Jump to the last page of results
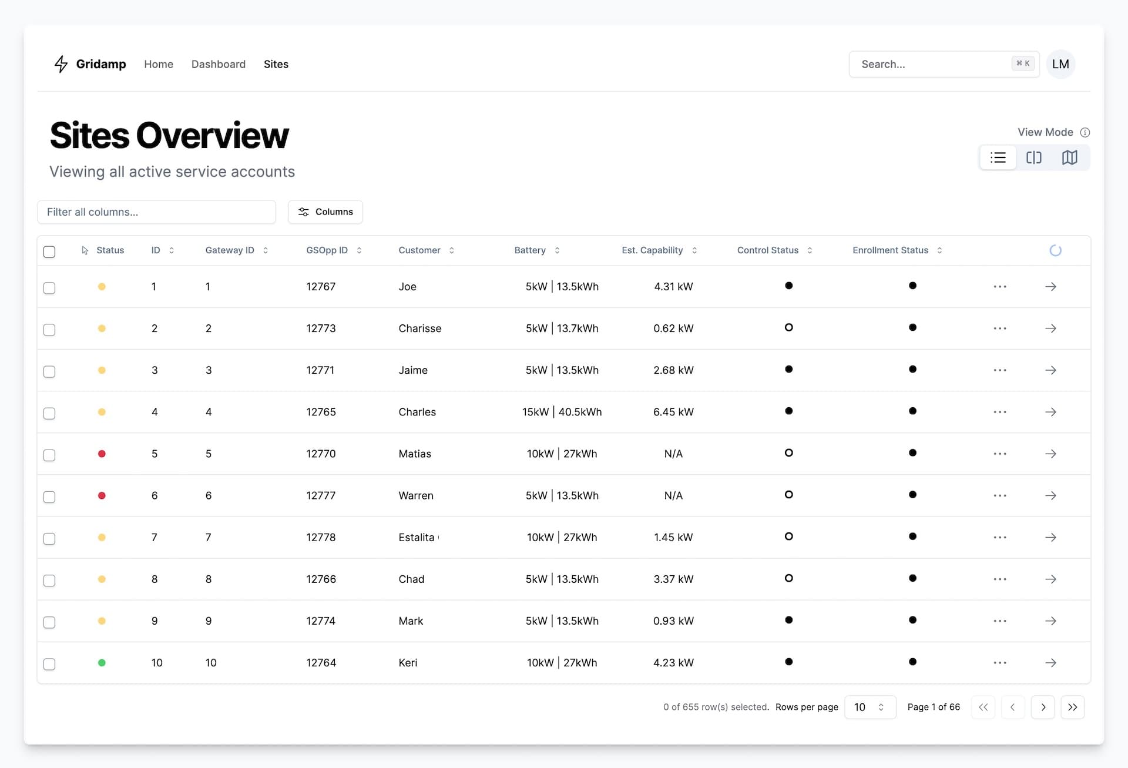 1073,707
